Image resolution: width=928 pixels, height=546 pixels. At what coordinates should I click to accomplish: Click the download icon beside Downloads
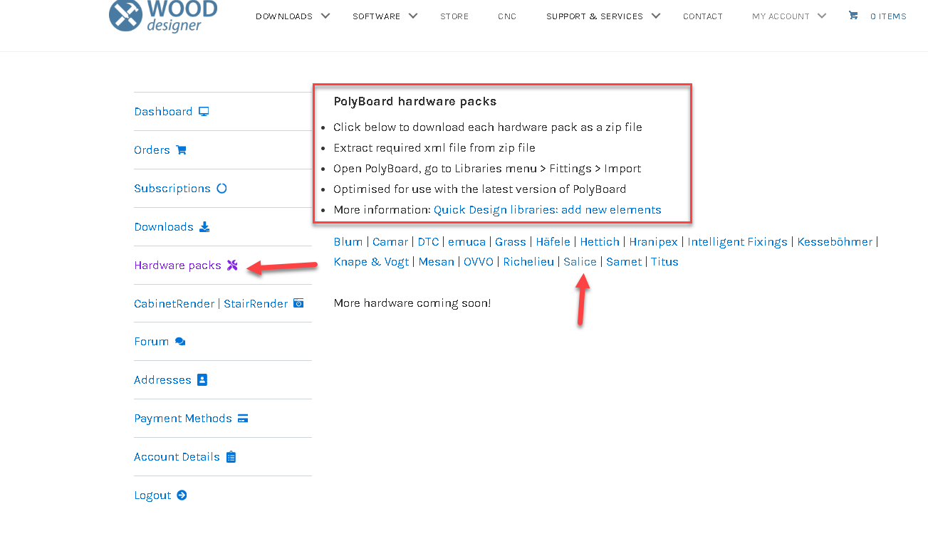pos(204,227)
